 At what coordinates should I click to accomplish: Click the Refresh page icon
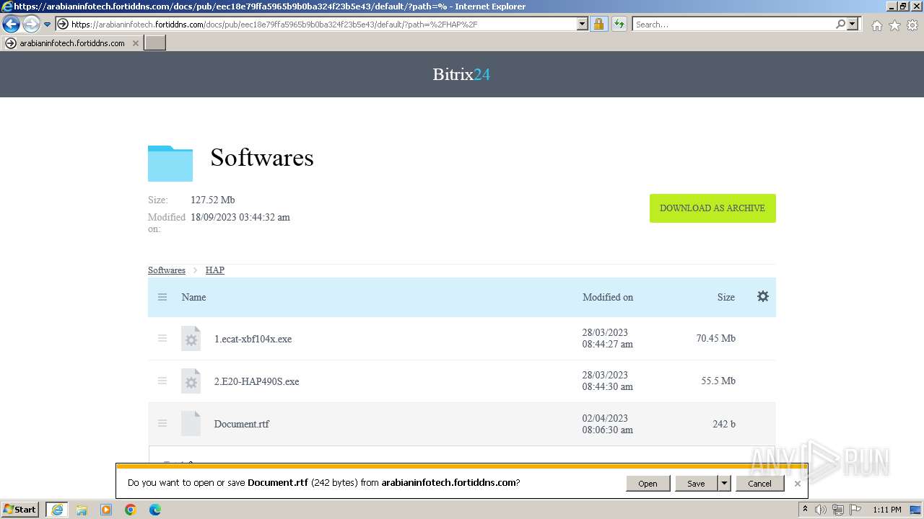point(619,25)
